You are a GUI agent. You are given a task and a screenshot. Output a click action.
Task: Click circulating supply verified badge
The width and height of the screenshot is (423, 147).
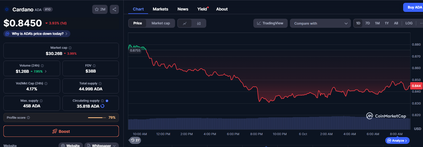click(107, 101)
